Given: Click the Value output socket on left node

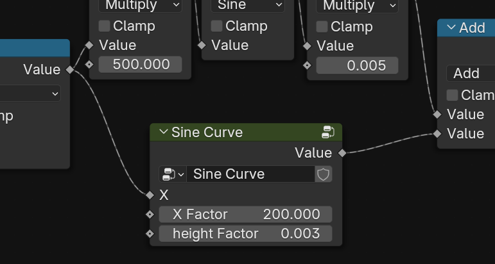Looking at the screenshot, I should pos(70,70).
